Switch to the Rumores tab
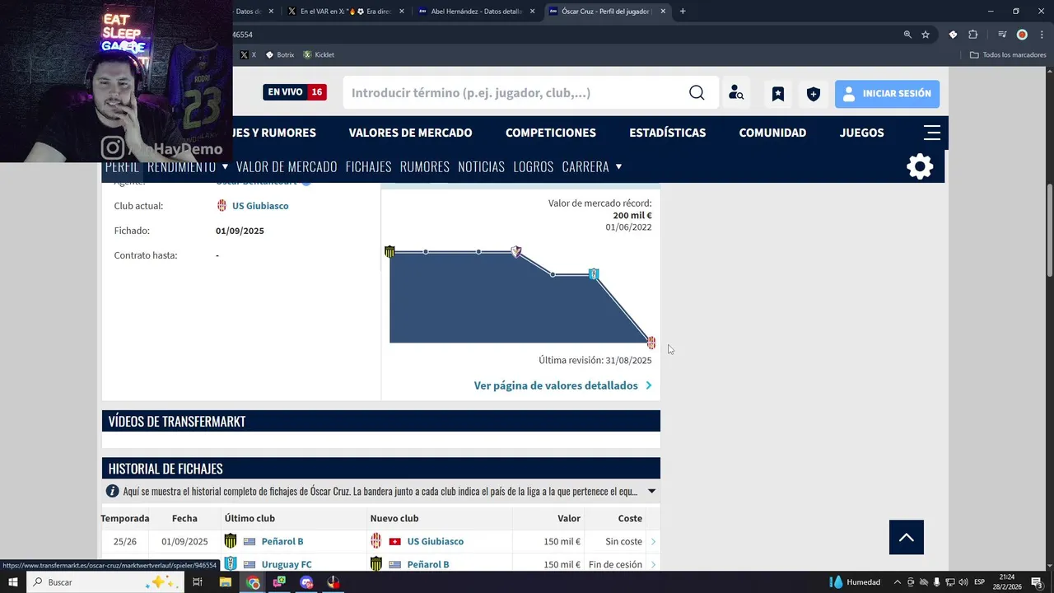The width and height of the screenshot is (1054, 593). pos(425,166)
